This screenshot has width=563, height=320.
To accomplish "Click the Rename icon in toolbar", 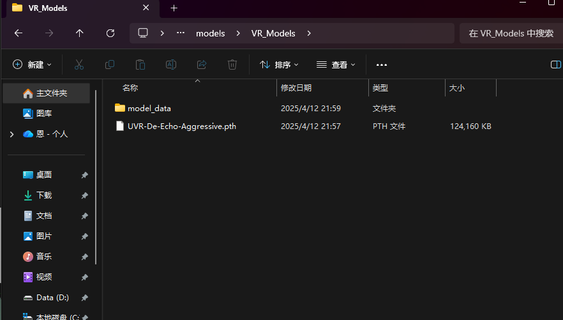I will coord(171,65).
